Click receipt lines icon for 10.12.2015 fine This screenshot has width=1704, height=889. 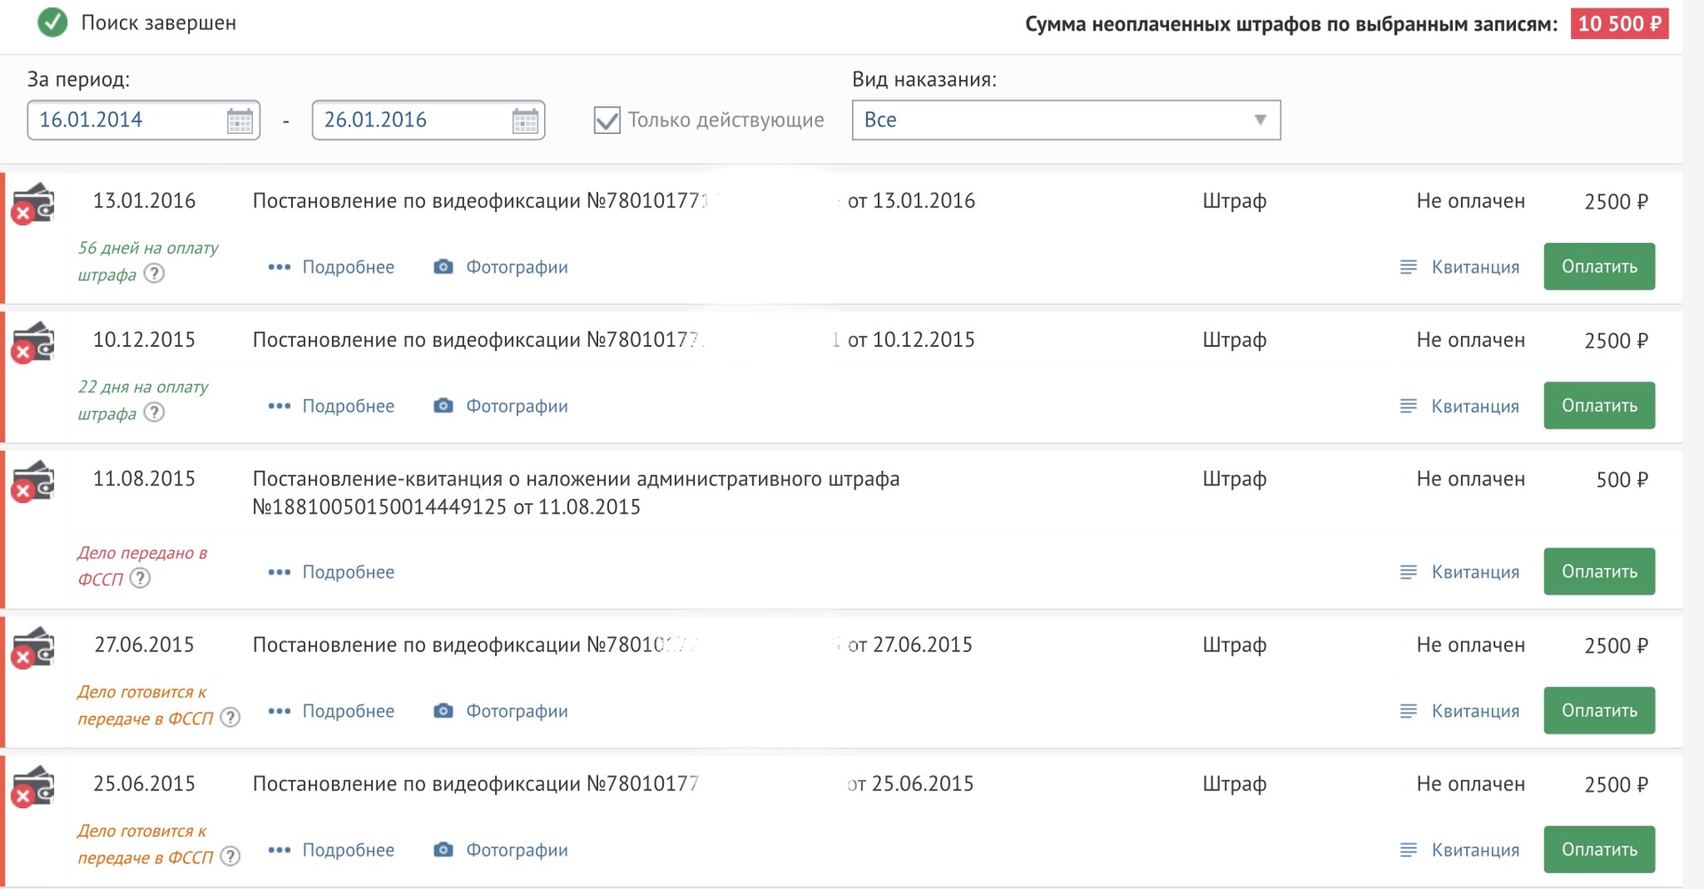[x=1408, y=406]
